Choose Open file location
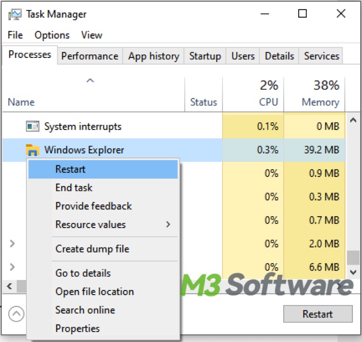 click(x=103, y=292)
